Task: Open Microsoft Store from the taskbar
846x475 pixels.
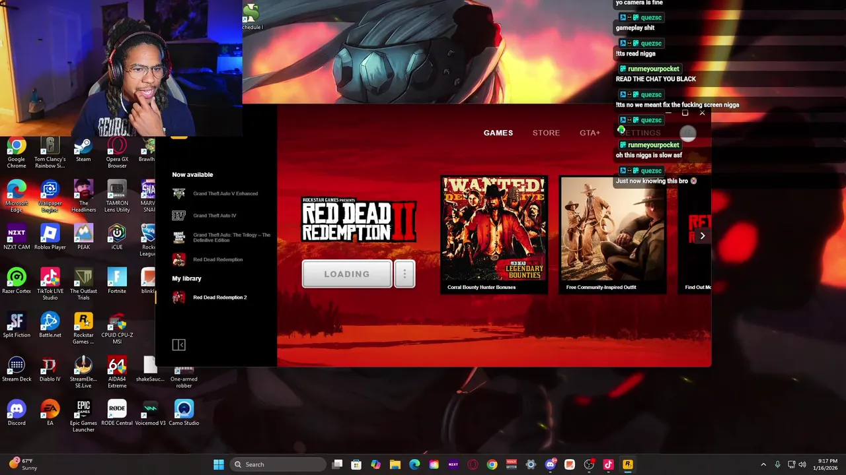Action: click(x=356, y=464)
